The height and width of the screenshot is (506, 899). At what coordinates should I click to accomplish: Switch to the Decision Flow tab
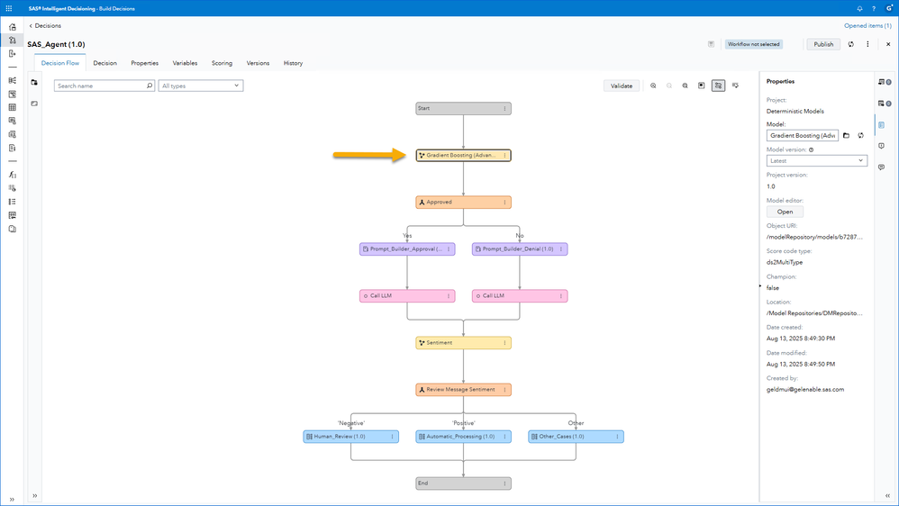point(60,63)
